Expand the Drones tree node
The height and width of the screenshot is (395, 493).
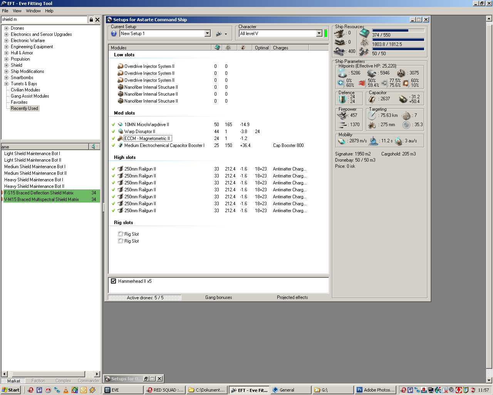point(6,28)
